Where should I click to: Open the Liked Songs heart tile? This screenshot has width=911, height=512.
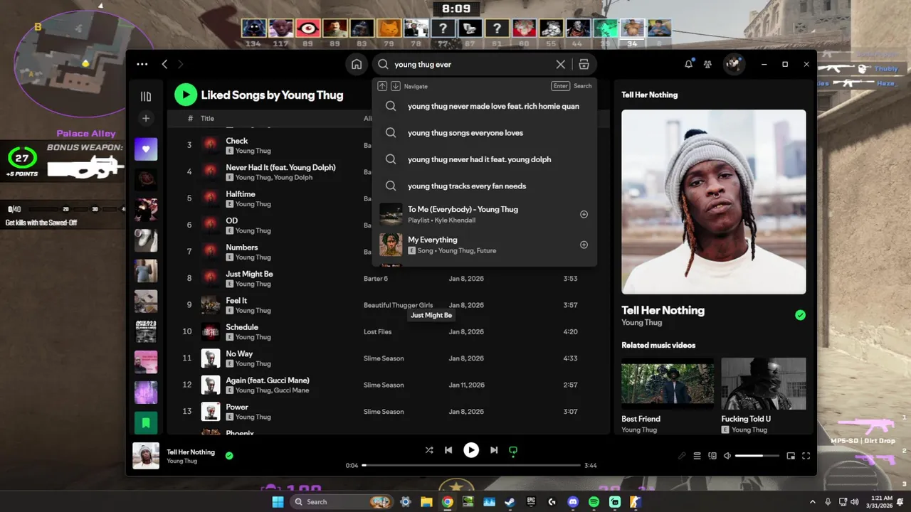[x=146, y=149]
